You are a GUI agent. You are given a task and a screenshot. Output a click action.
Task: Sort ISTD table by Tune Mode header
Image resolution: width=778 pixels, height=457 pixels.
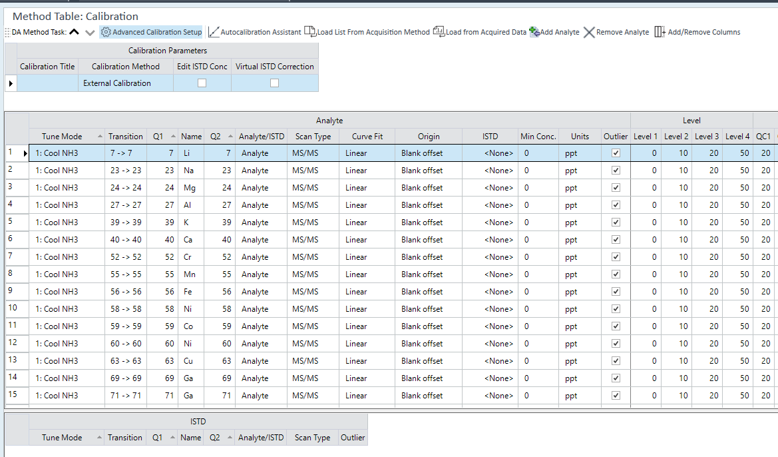tap(67, 438)
